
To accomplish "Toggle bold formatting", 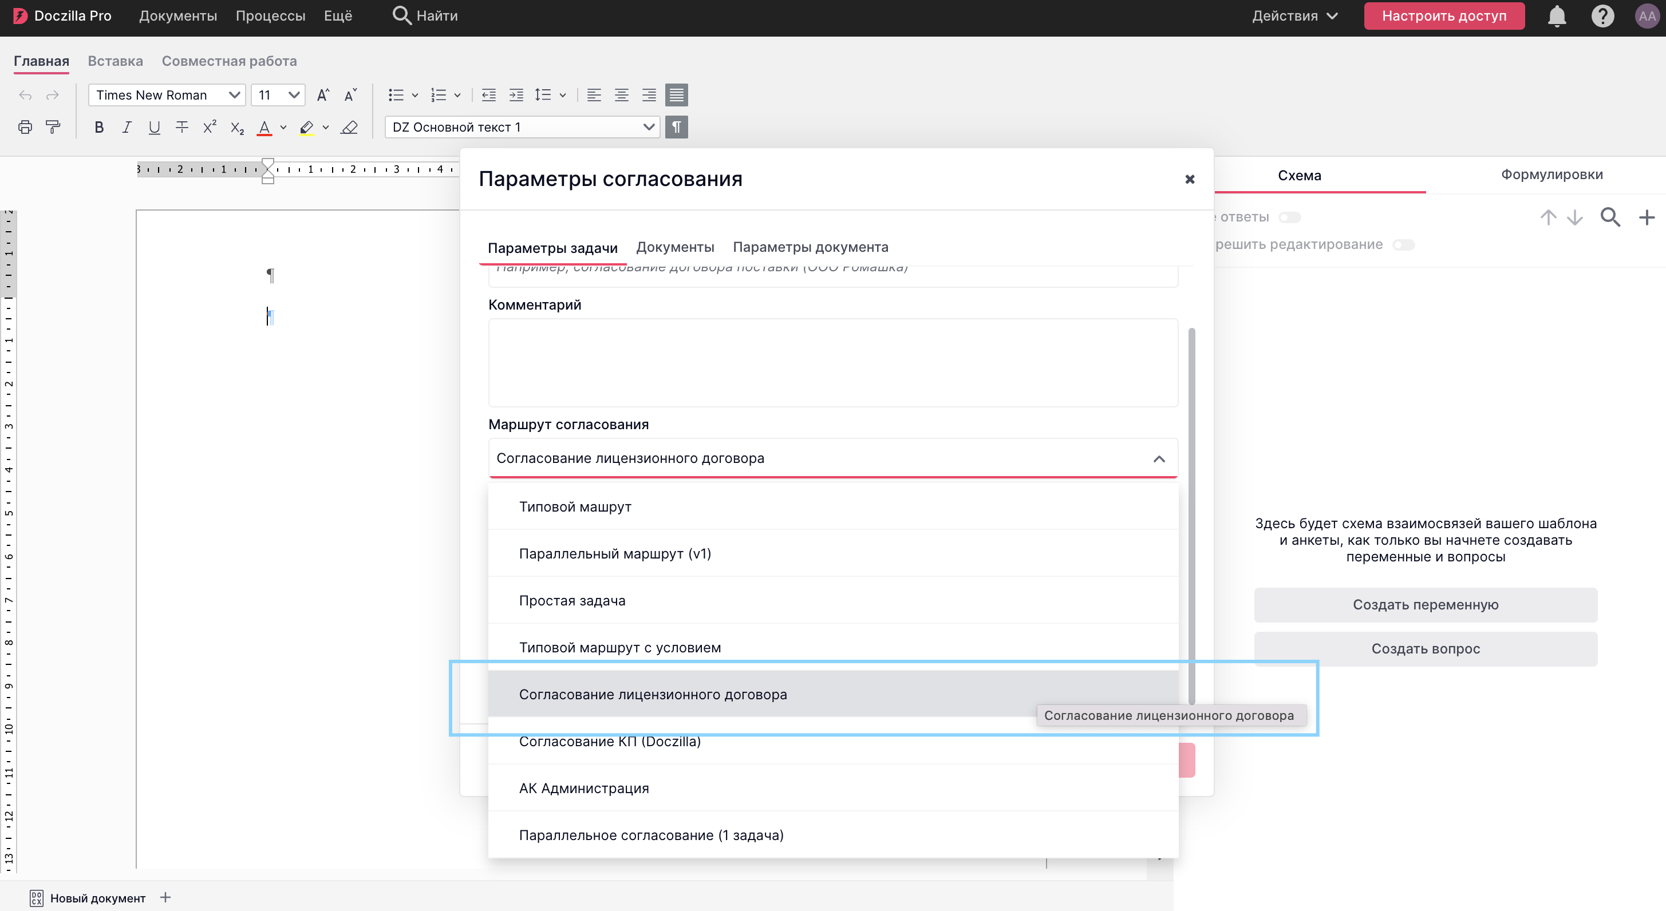I will click(x=99, y=128).
